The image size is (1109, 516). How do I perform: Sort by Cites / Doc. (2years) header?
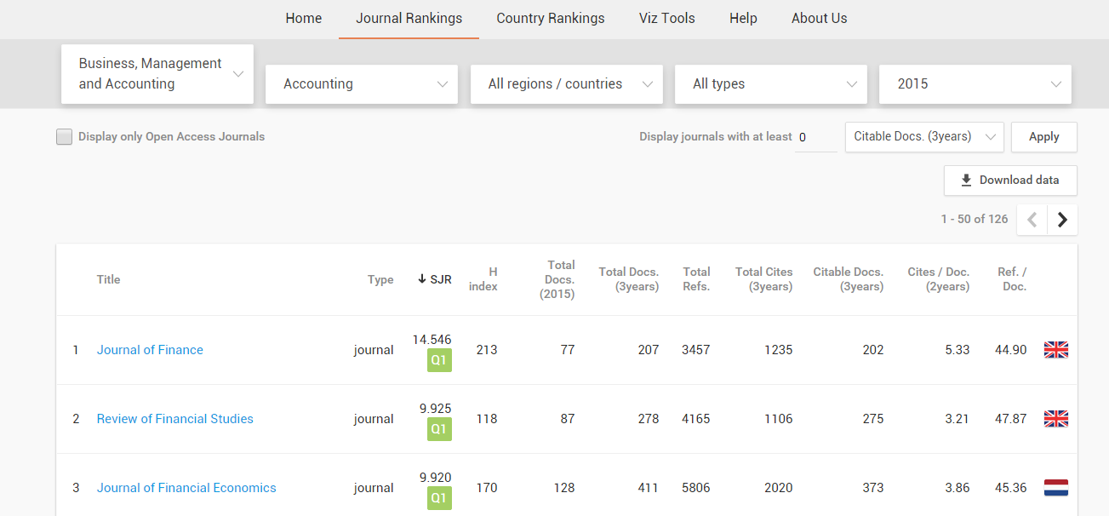click(939, 279)
